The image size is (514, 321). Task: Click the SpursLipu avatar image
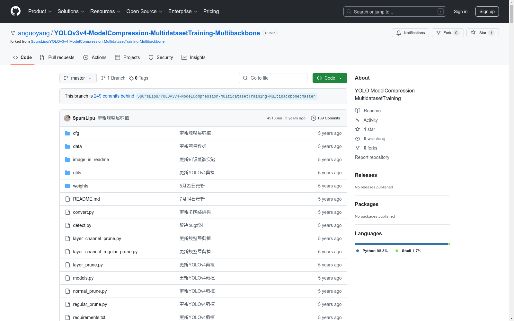click(x=67, y=118)
